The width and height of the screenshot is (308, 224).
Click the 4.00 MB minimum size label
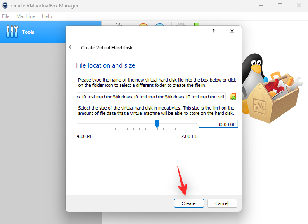coord(85,136)
